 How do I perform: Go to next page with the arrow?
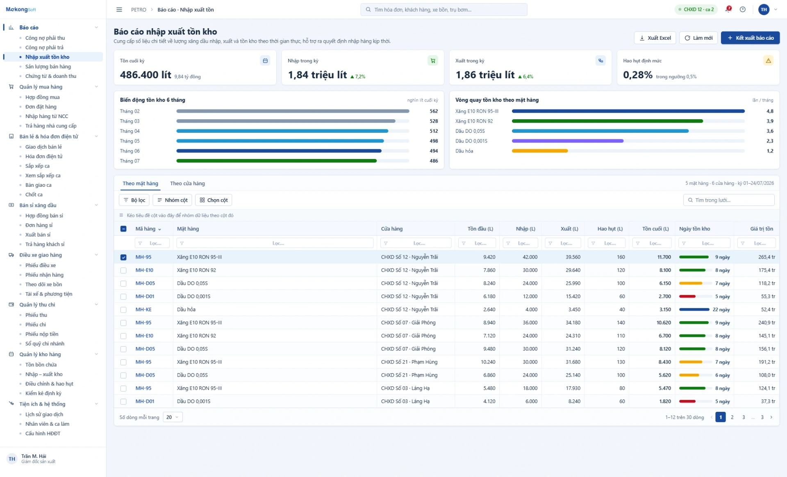[x=771, y=417]
